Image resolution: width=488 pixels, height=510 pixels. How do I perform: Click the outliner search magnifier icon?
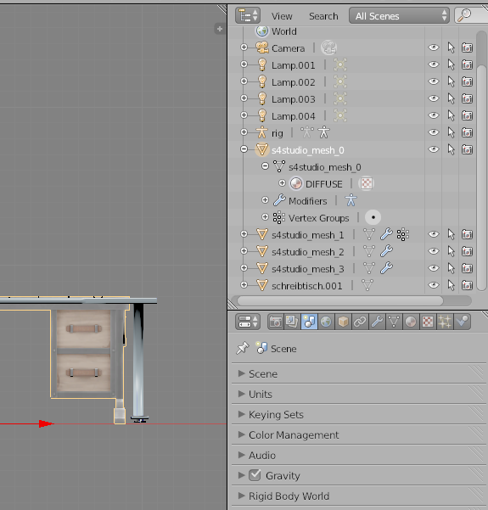point(464,15)
